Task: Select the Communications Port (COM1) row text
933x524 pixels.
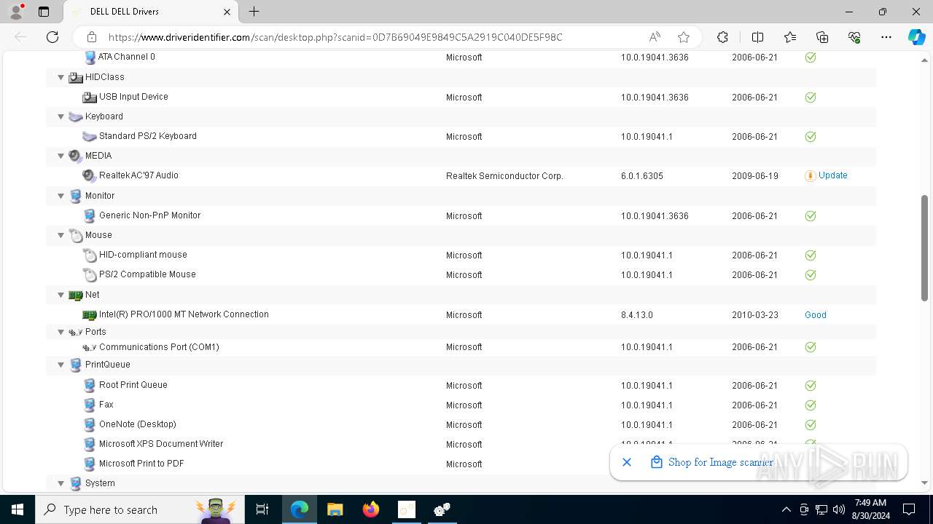Action: 159,347
